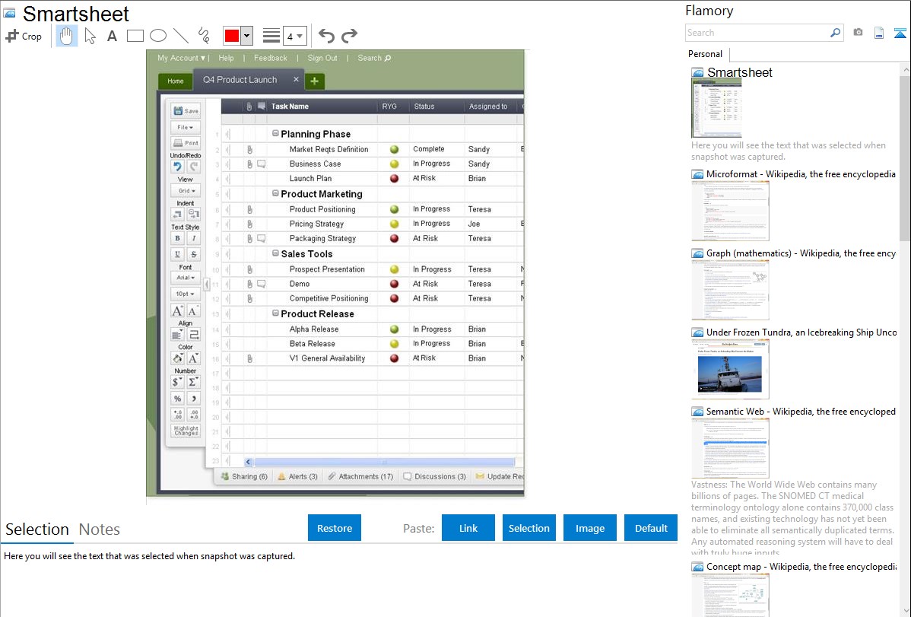Pick the rectangle drawing tool
The height and width of the screenshot is (617, 911).
(x=135, y=36)
